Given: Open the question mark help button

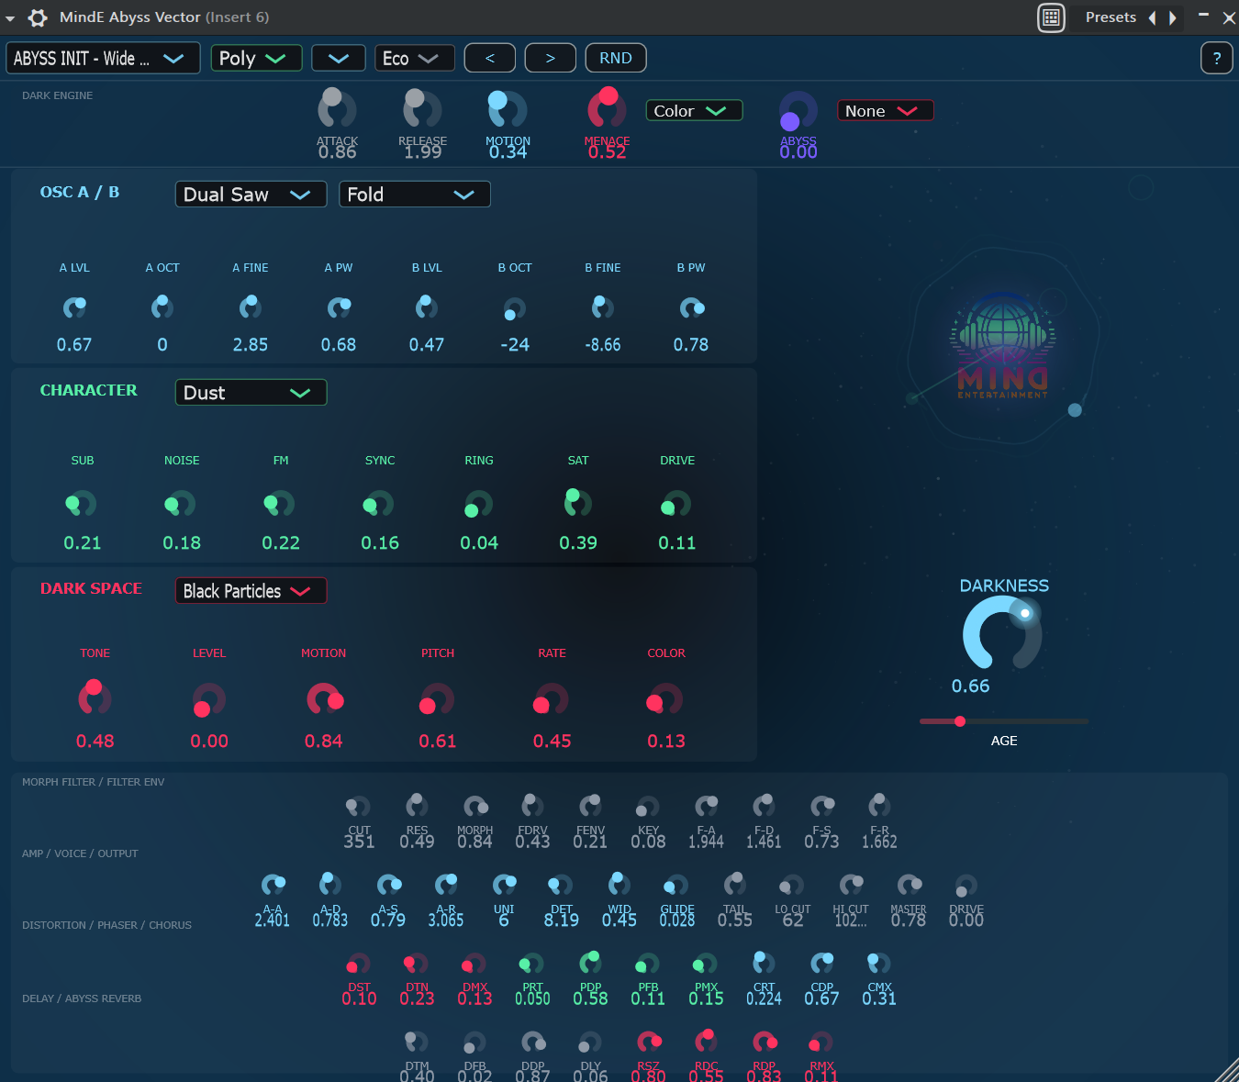Looking at the screenshot, I should click(1217, 59).
